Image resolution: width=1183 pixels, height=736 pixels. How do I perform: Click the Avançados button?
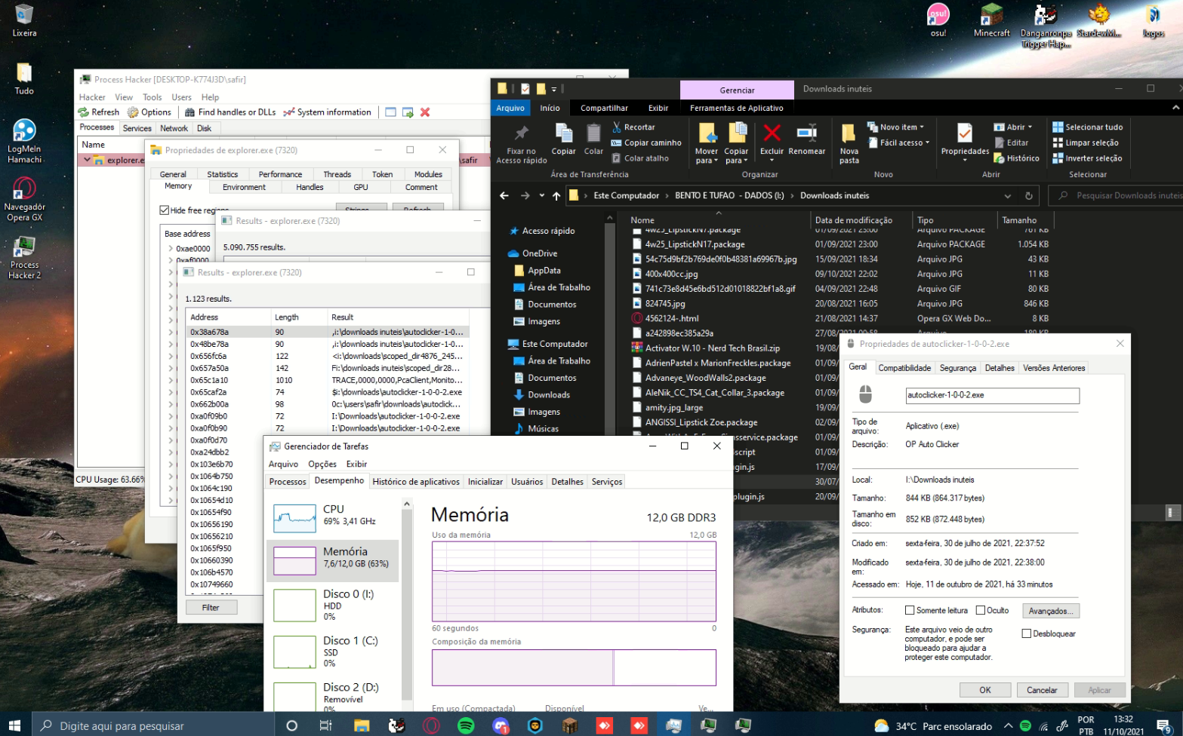point(1051,611)
